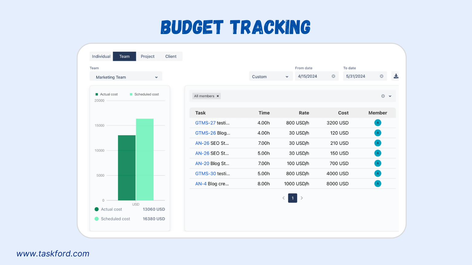Image resolution: width=472 pixels, height=265 pixels.
Task: Select page 1 in pagination
Action: [x=293, y=198]
